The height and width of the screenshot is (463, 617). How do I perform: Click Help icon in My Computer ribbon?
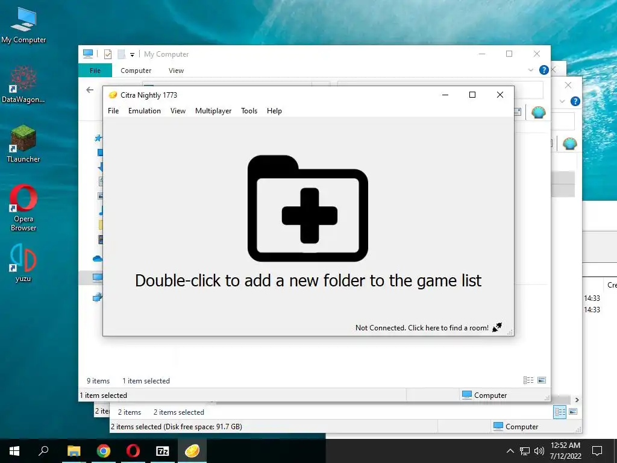(x=544, y=70)
